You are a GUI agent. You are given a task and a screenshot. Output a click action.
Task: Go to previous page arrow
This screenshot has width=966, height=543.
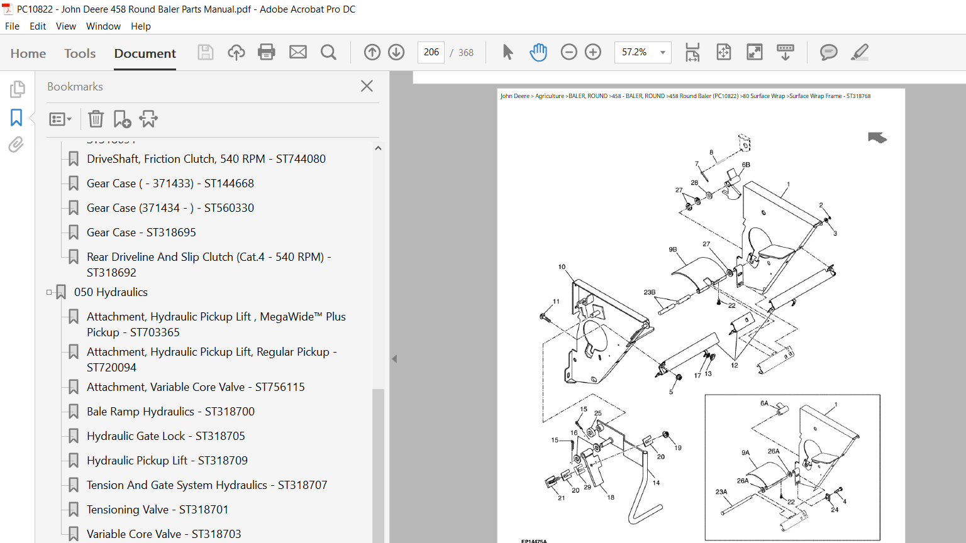click(x=372, y=52)
